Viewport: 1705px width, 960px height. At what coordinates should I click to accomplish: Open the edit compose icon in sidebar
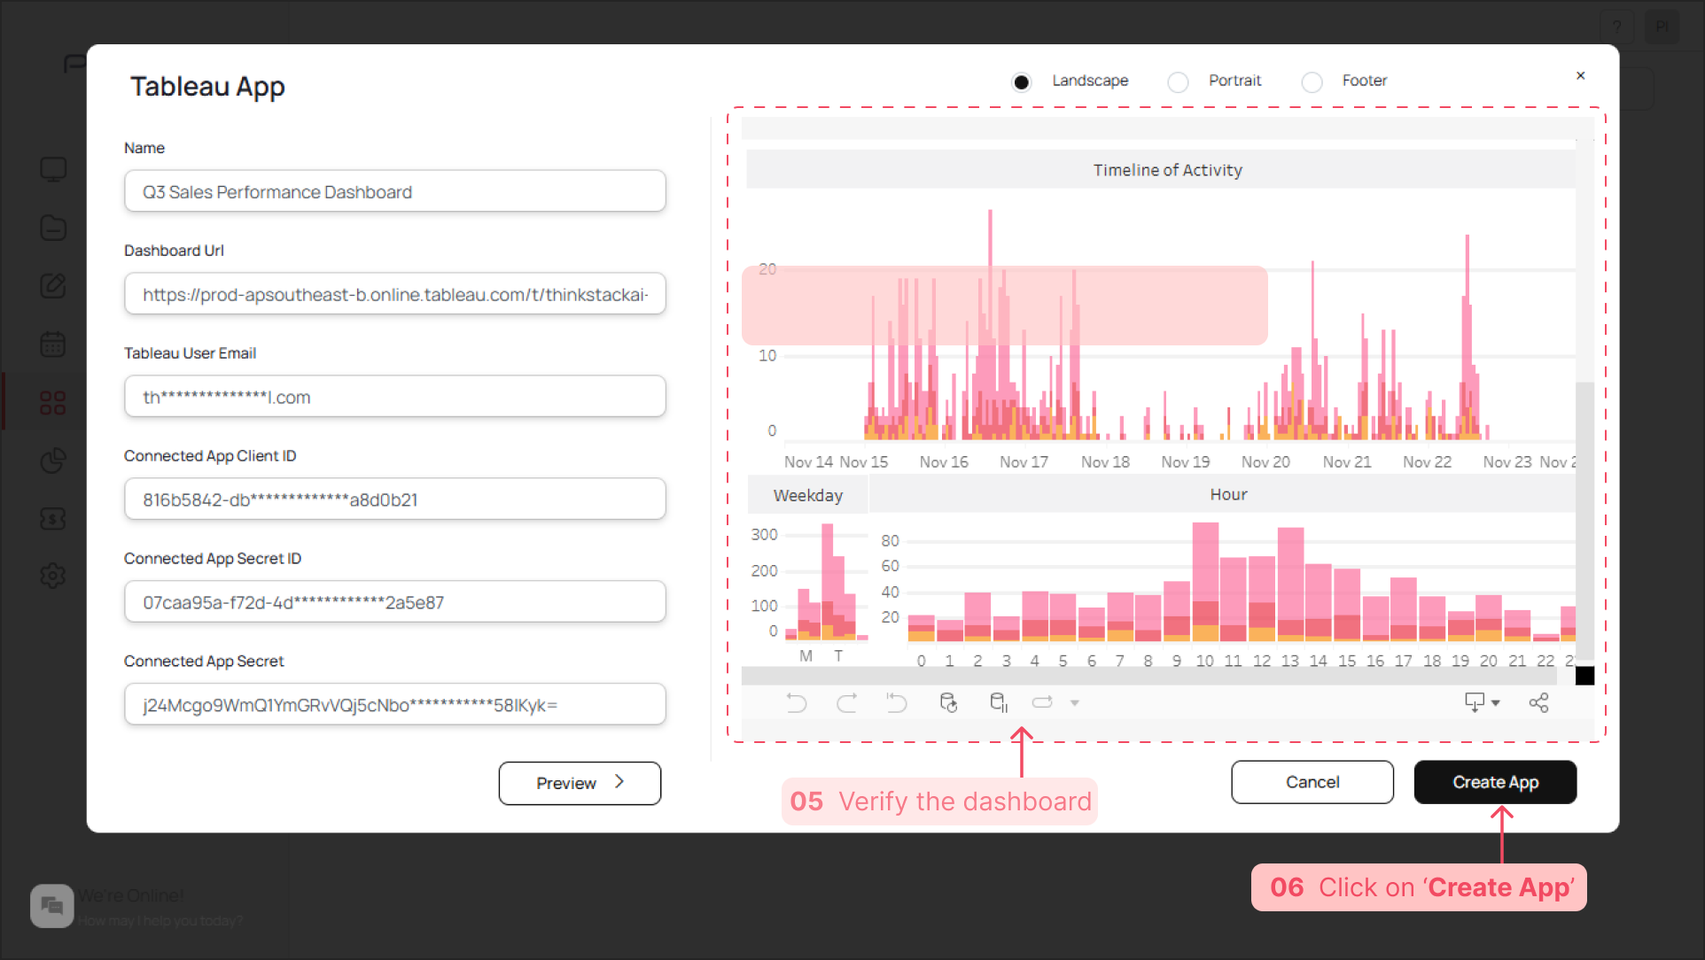click(53, 286)
